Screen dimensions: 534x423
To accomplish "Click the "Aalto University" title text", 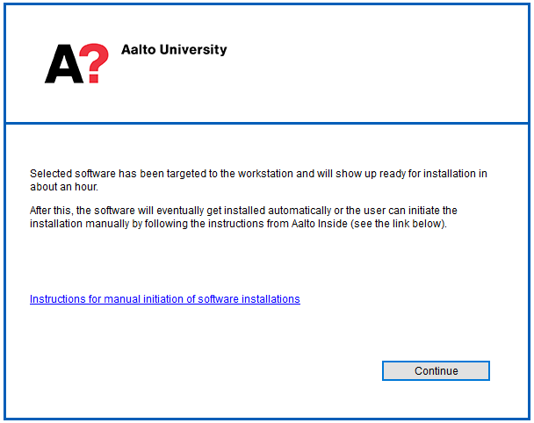I will (x=174, y=50).
